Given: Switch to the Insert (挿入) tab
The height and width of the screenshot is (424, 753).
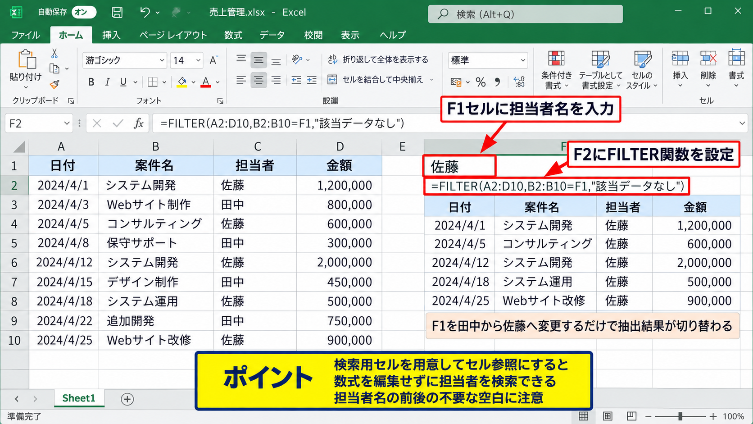Looking at the screenshot, I should [111, 35].
